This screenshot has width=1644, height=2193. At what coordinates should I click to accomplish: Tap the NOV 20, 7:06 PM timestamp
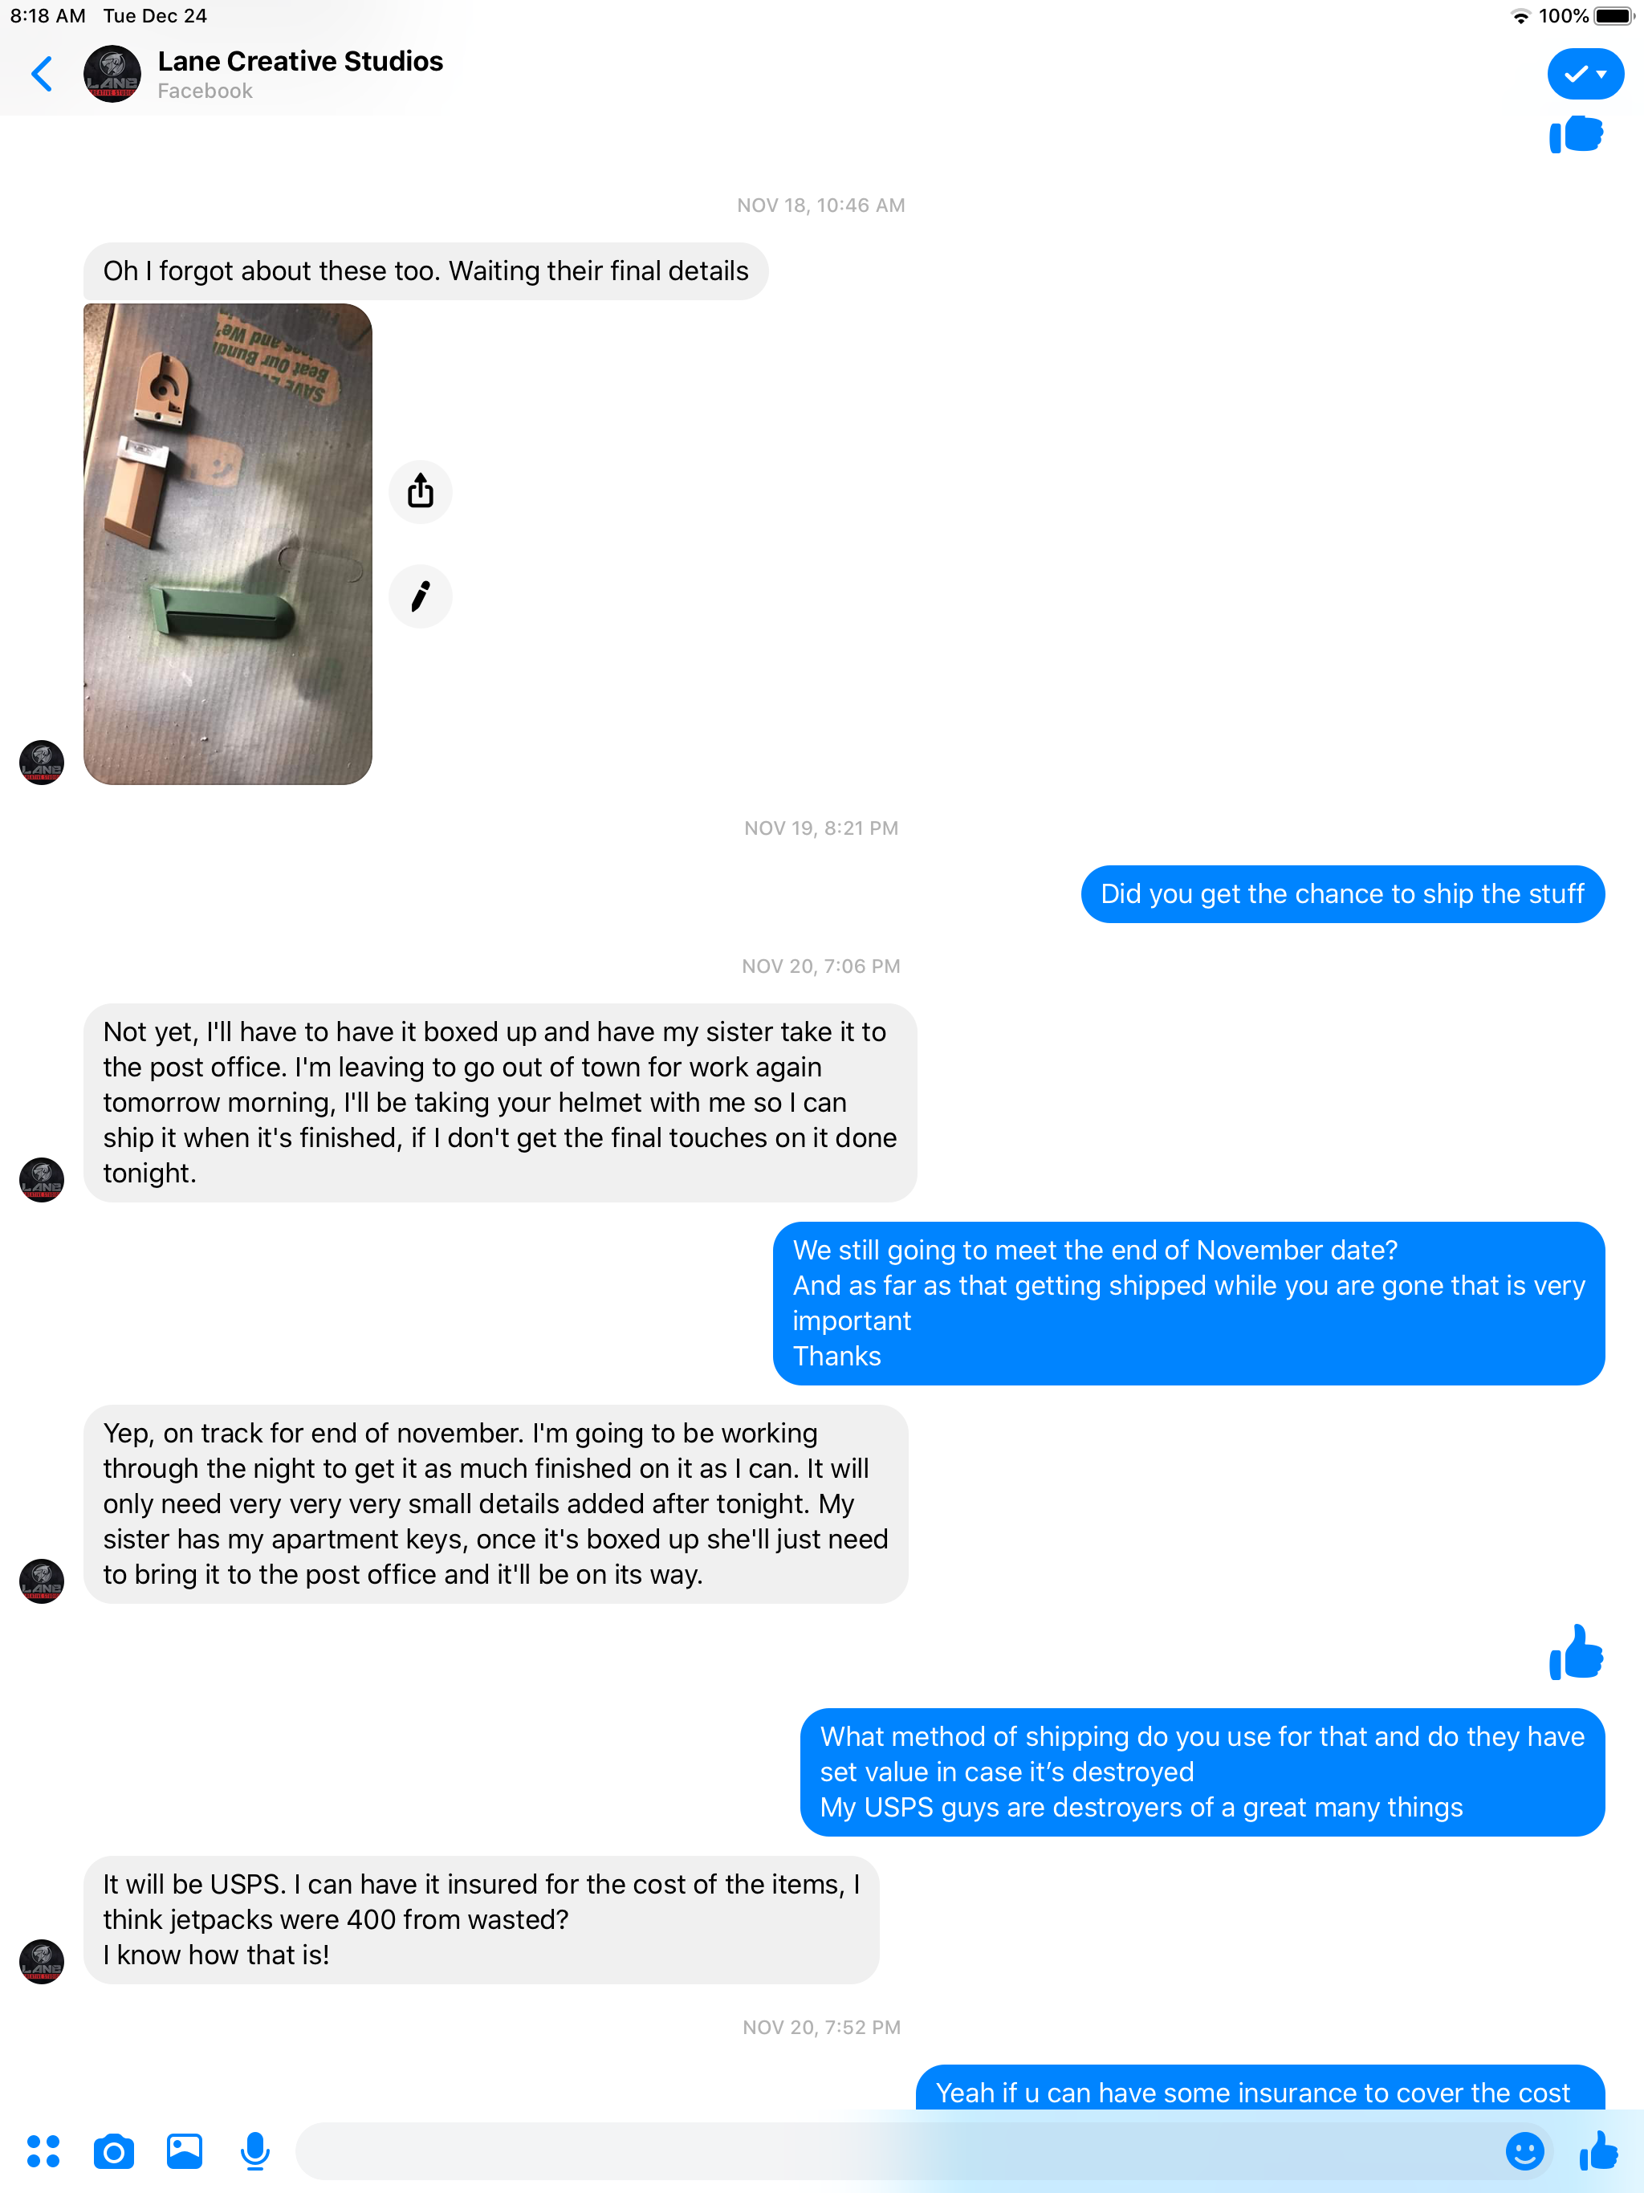click(x=821, y=966)
